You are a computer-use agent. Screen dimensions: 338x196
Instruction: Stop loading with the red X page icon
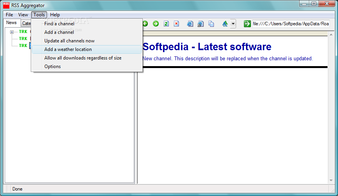[x=176, y=24]
